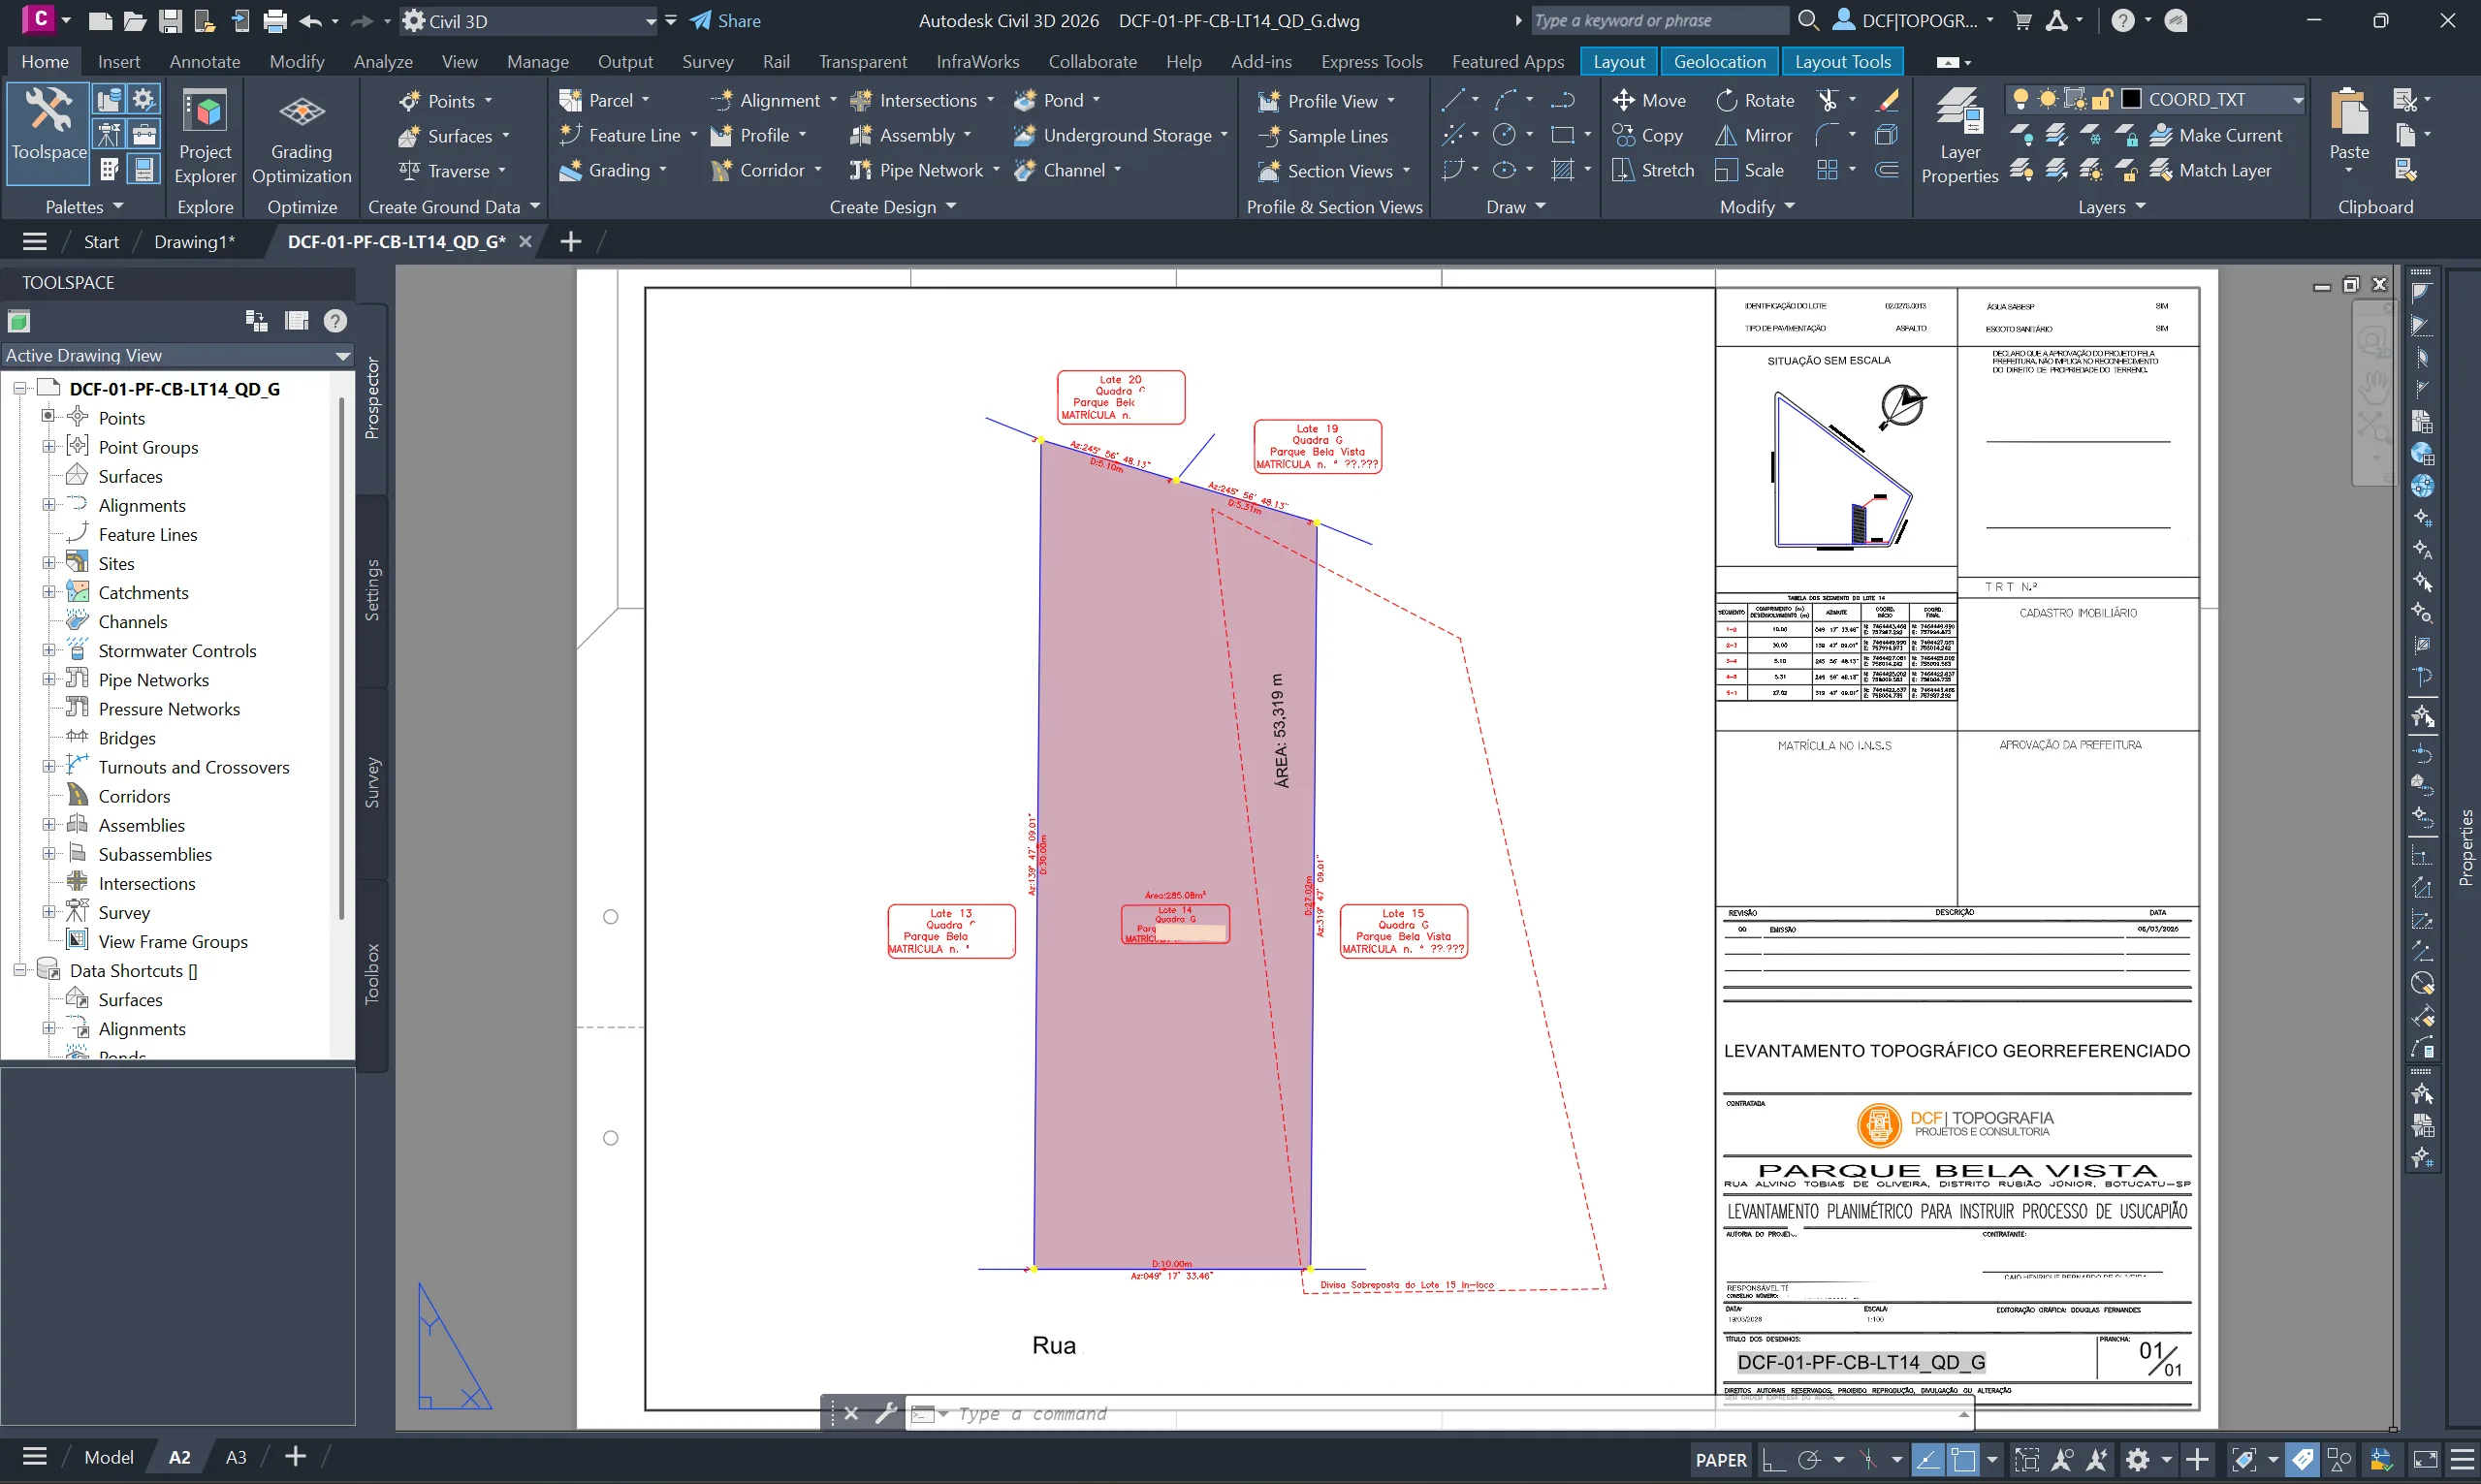The width and height of the screenshot is (2481, 1484).
Task: Expand the Alignments node under drawing
Action: (x=48, y=505)
